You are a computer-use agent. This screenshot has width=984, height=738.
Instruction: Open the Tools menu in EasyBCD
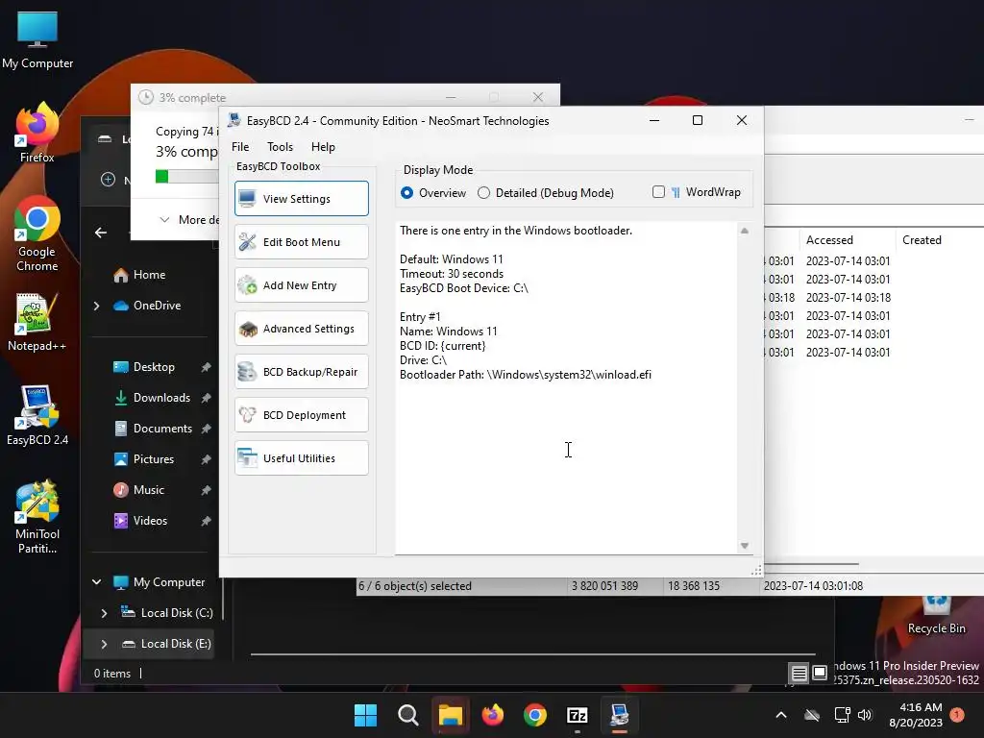click(280, 147)
